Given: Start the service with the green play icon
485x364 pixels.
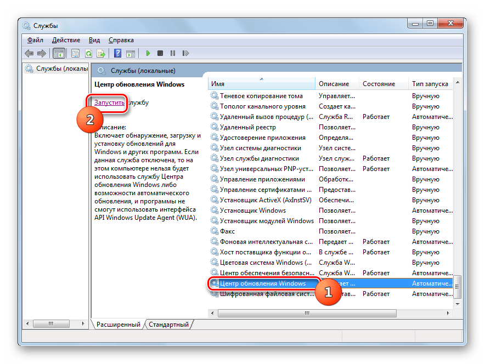Looking at the screenshot, I should [148, 53].
